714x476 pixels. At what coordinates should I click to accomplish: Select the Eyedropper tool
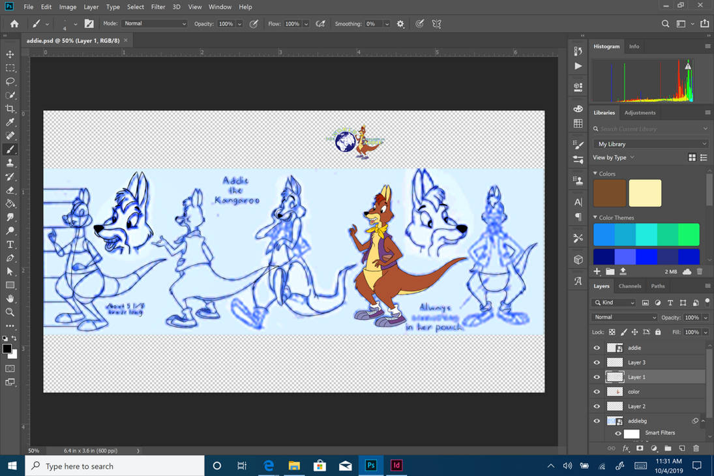[10, 122]
